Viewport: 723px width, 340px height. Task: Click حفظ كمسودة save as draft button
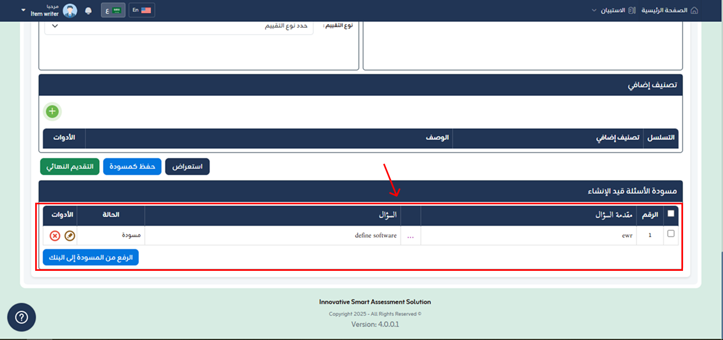(x=132, y=167)
